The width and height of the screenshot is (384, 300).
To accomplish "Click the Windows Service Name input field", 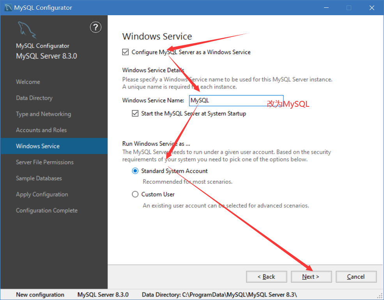I will tap(236, 101).
